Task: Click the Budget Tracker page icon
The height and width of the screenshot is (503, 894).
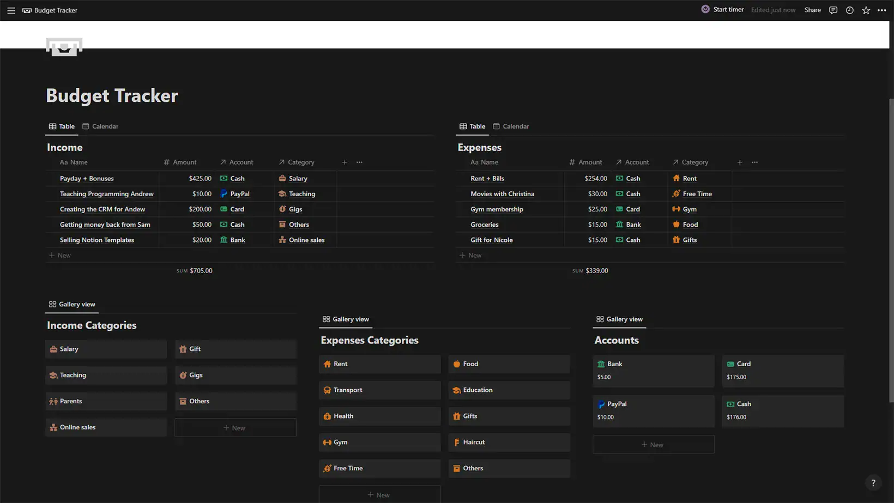Action: coord(64,47)
